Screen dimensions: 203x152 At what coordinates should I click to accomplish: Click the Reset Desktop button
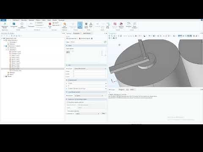[134, 25]
